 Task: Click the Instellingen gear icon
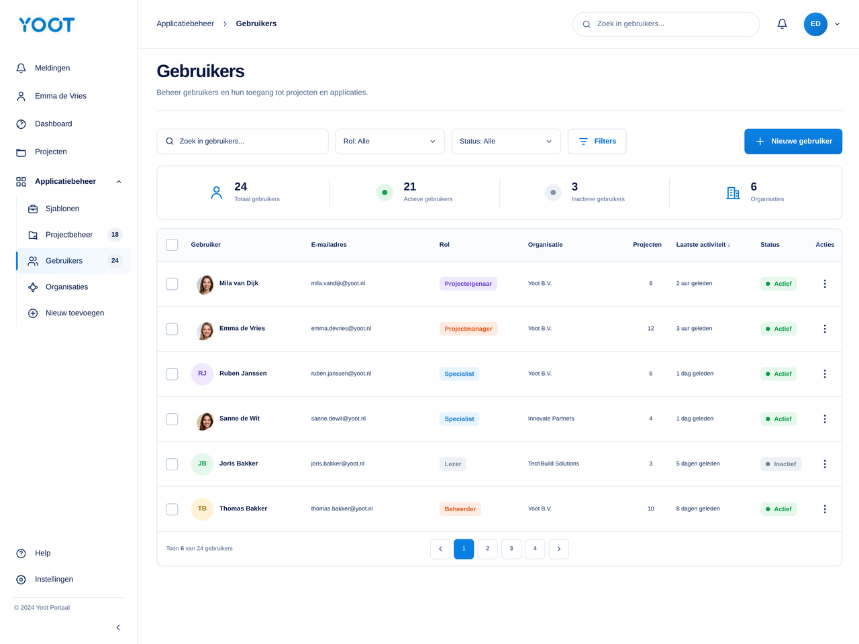point(21,580)
